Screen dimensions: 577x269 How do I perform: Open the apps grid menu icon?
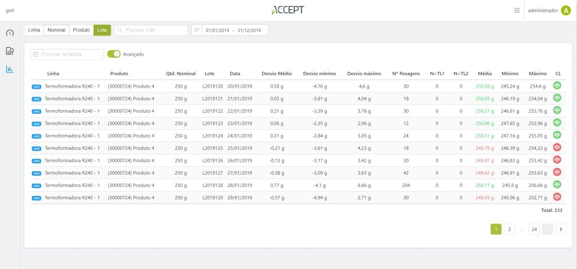517,10
